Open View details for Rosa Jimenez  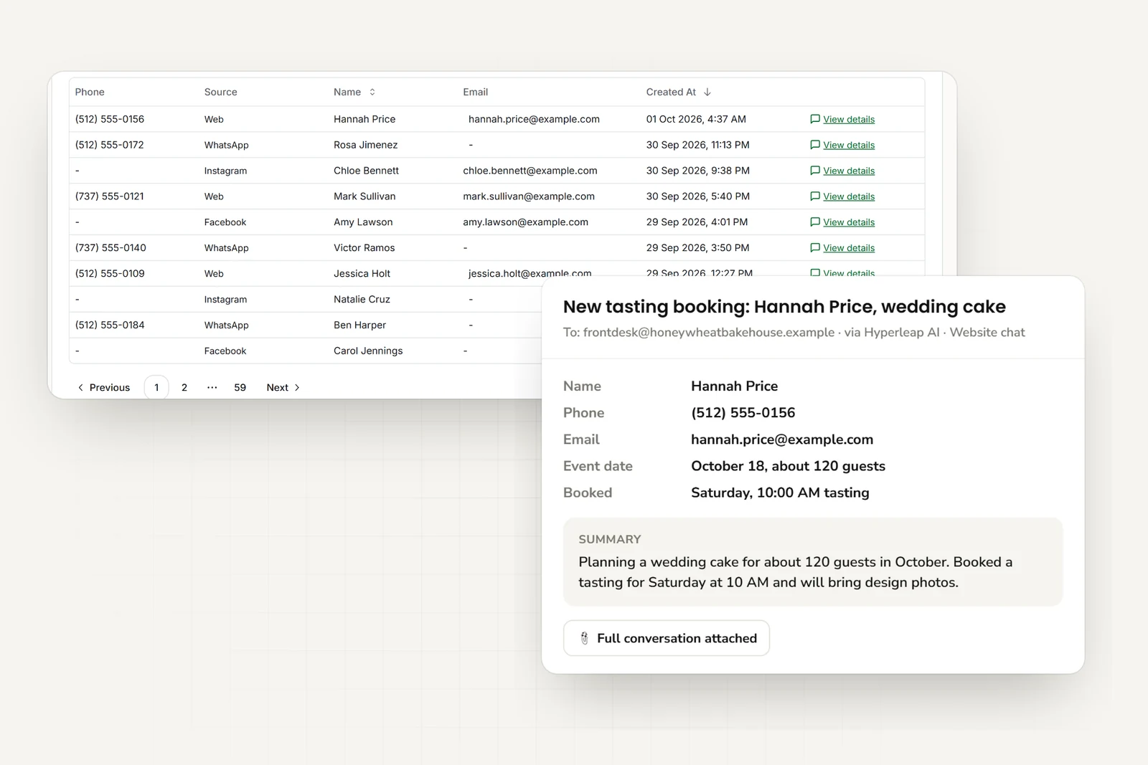[849, 146]
